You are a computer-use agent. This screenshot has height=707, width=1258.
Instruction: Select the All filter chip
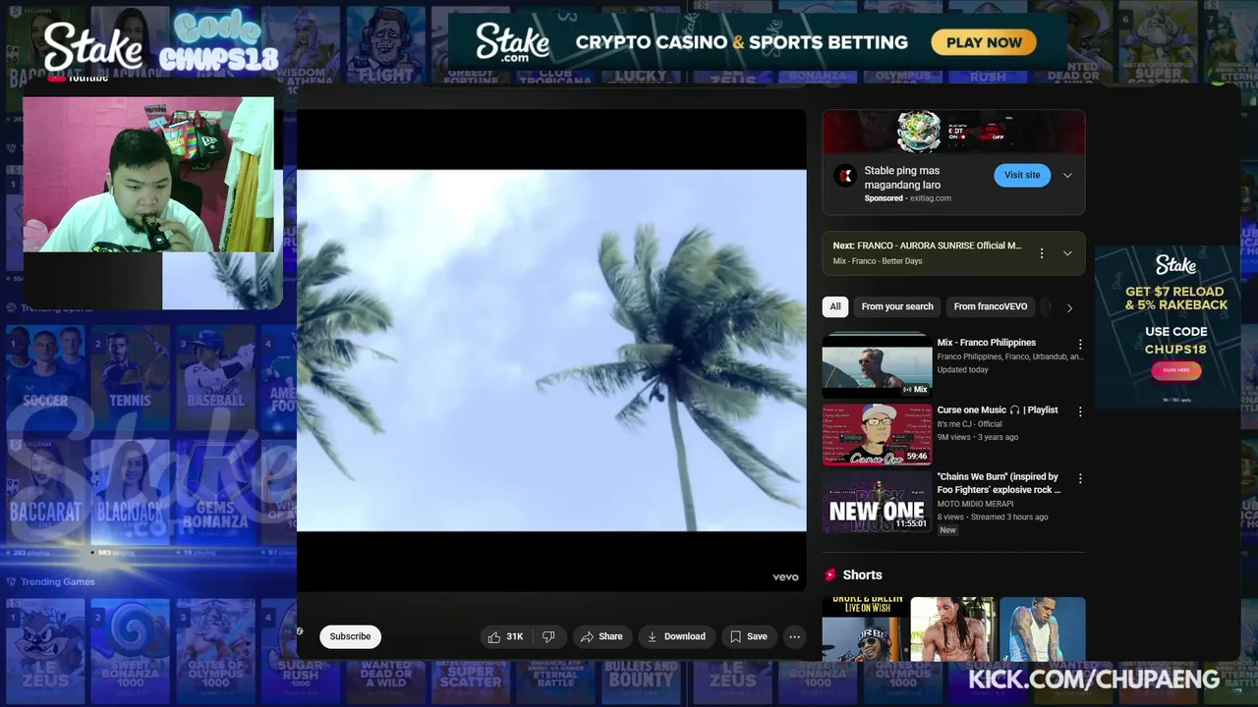coord(835,306)
